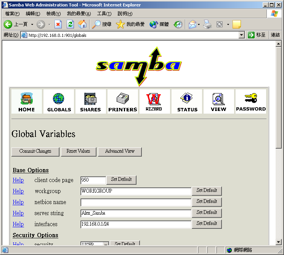284x255 pixels.
Task: Open Help link for netbios name
Action: click(18, 202)
